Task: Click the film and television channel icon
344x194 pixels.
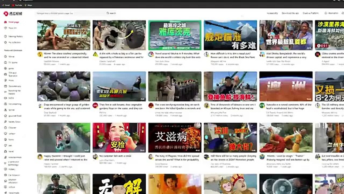Action: click(x=6, y=74)
